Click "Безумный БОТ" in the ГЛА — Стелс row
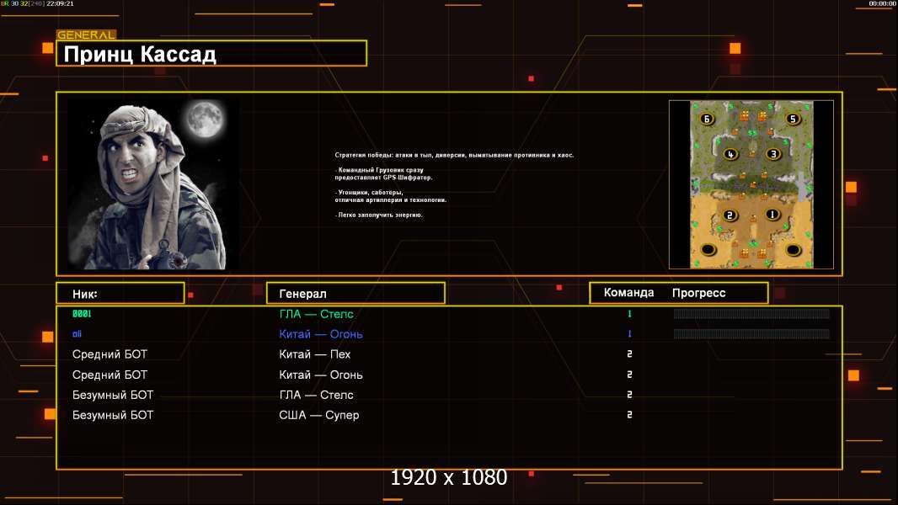 click(x=113, y=395)
